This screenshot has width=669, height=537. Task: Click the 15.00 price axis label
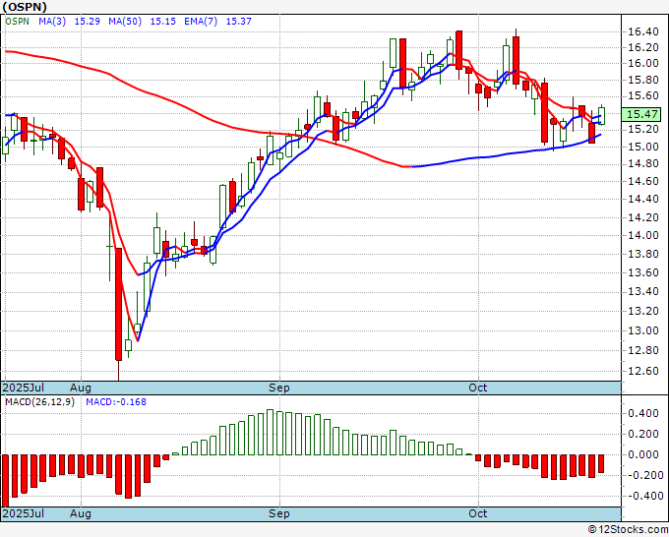[643, 147]
